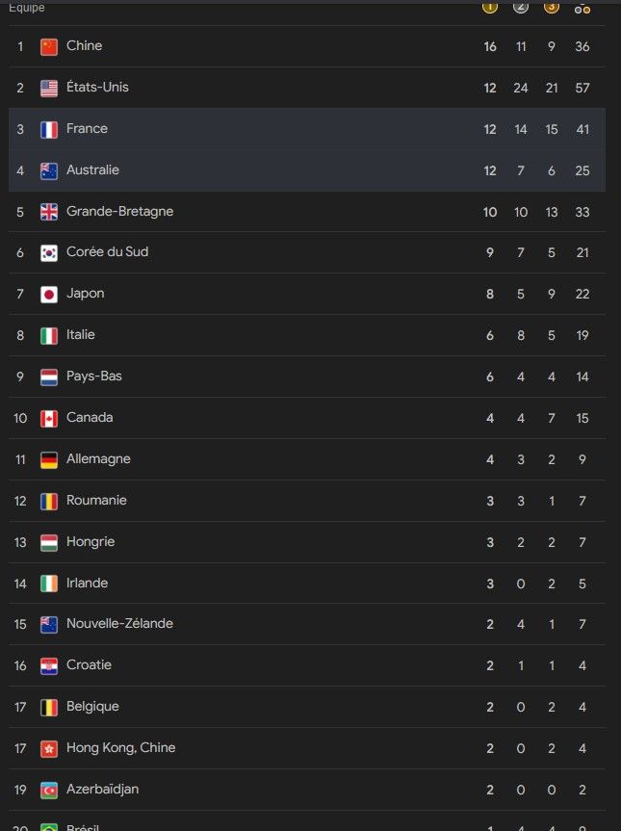
Task: Click the Hong Kong flag icon
Action: [x=49, y=749]
